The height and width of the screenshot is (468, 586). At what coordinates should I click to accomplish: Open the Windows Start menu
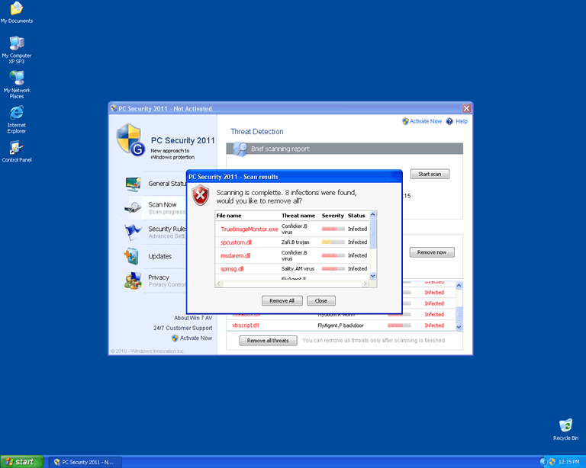click(21, 462)
